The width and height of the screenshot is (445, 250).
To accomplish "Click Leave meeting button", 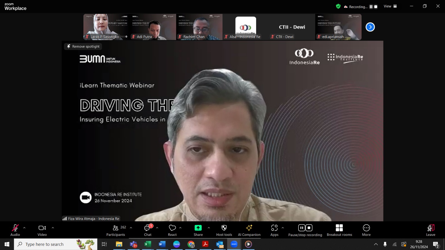I will [431, 230].
